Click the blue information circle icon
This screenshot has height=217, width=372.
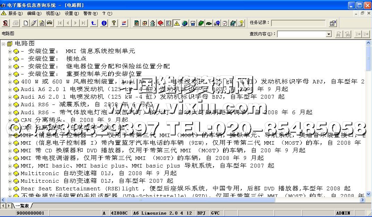pyautogui.click(x=104, y=23)
